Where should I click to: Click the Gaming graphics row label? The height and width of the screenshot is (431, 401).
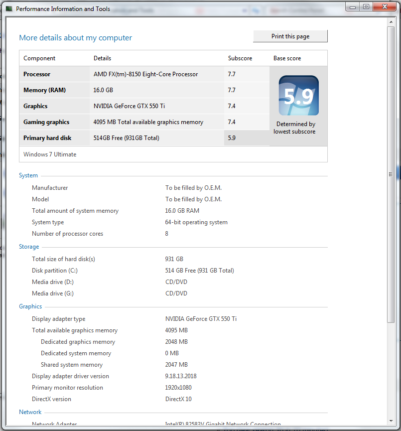coord(46,122)
